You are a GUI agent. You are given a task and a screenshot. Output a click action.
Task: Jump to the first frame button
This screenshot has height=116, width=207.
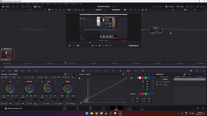click(x=93, y=46)
